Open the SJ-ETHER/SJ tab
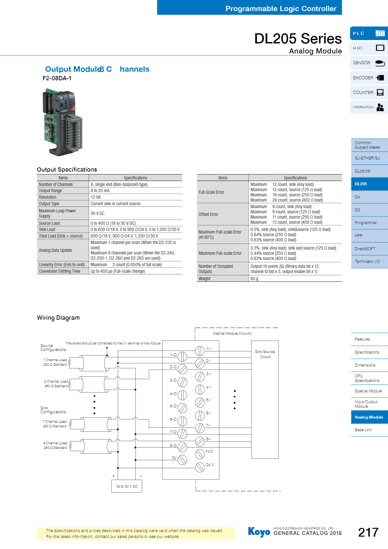 click(369, 158)
